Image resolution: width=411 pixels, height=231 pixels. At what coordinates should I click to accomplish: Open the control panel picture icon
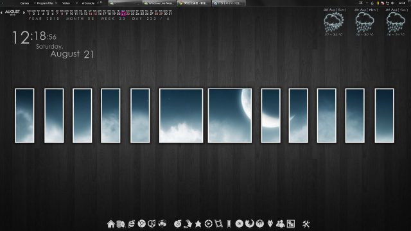291,224
